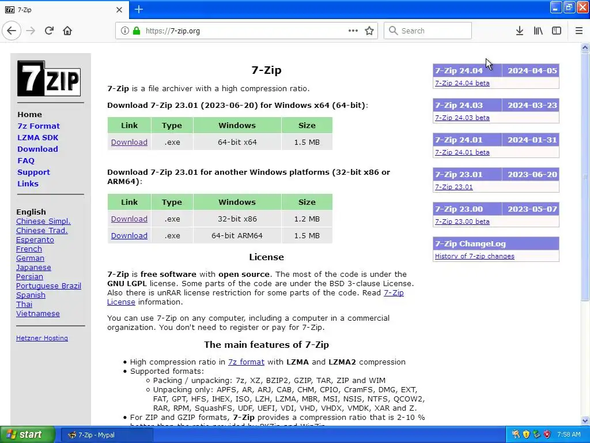This screenshot has width=590, height=443.
Task: Click the vertical scrollbar thumb
Action: pyautogui.click(x=585, y=177)
